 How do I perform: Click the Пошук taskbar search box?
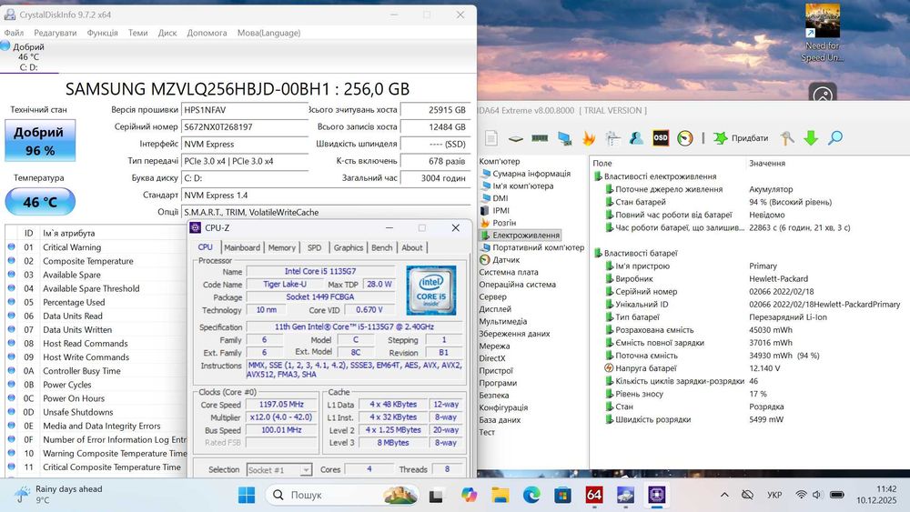point(342,496)
